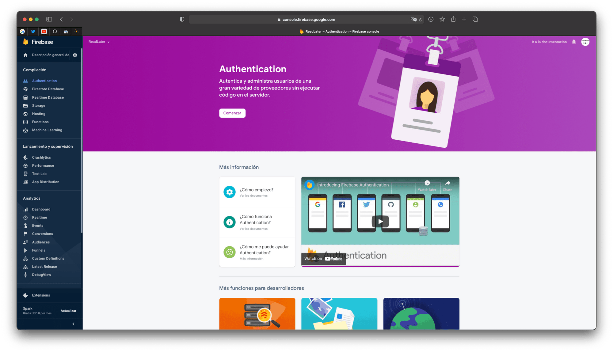Open the ReadLater project dropdown

click(99, 42)
